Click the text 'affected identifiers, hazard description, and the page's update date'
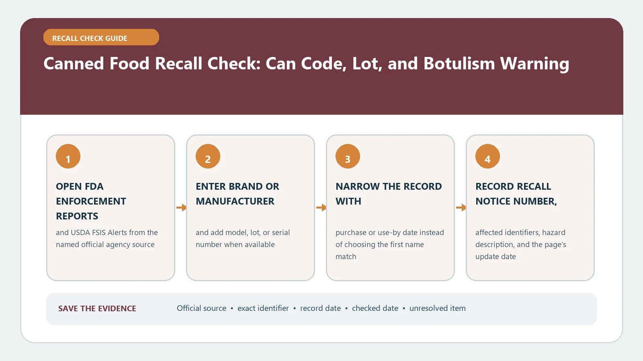The width and height of the screenshot is (643, 361). pos(521,244)
